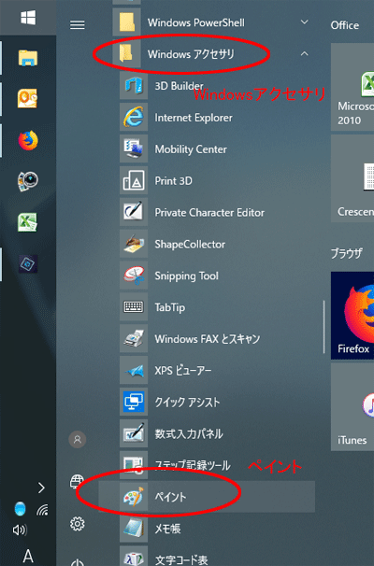Click the 数式入力パネル icon
This screenshot has width=374, height=566.
pos(134,433)
